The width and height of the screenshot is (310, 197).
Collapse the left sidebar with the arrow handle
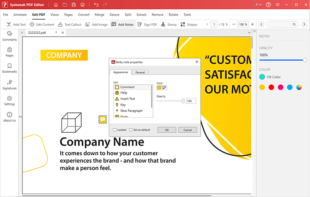(x=20, y=117)
